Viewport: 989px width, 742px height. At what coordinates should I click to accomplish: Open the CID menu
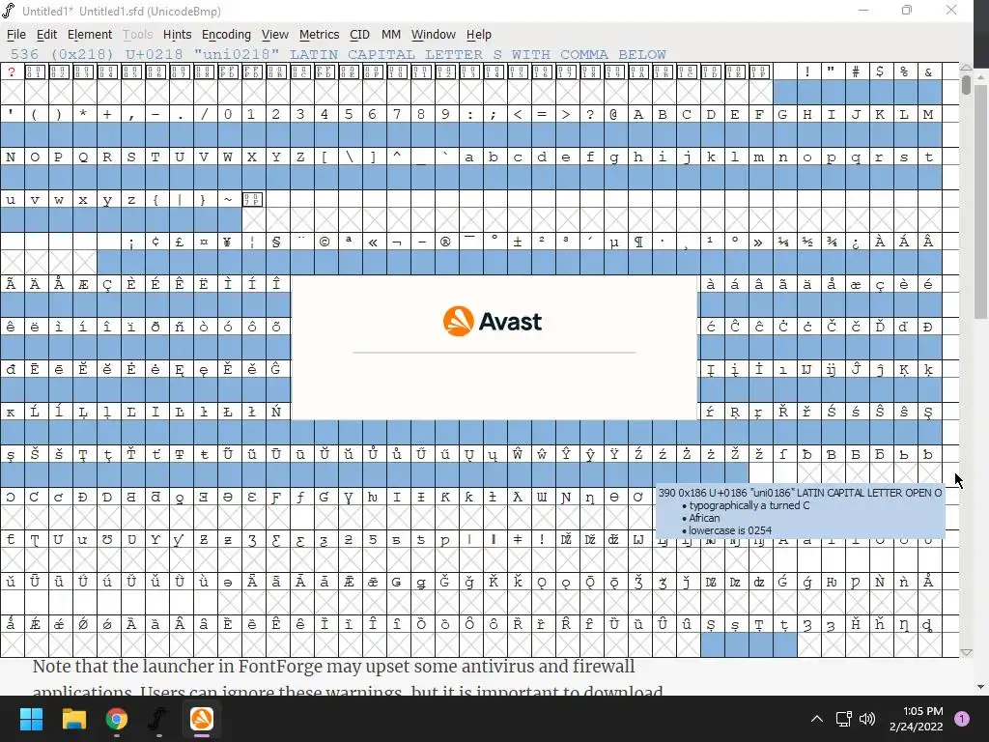pos(359,35)
